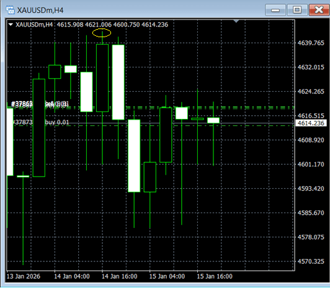
Task: Minimize the XAUUSDm,H4 chart window
Action: (x=275, y=10)
